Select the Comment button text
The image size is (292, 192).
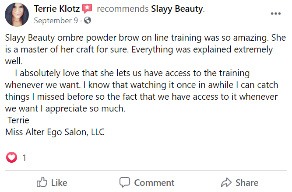pyautogui.click(x=154, y=182)
